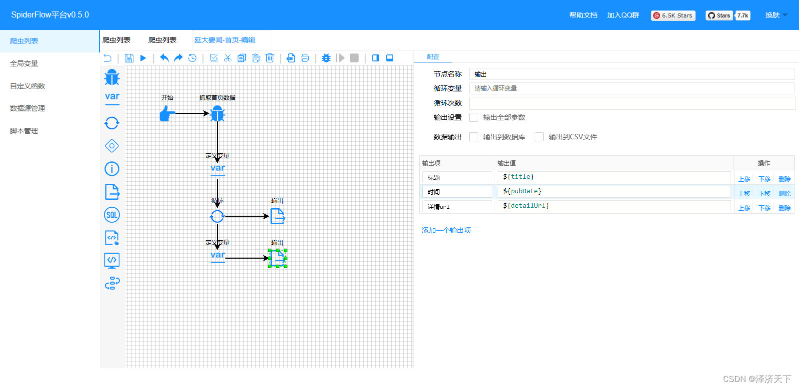Copy the selected node
The height and width of the screenshot is (388, 799).
click(x=242, y=58)
